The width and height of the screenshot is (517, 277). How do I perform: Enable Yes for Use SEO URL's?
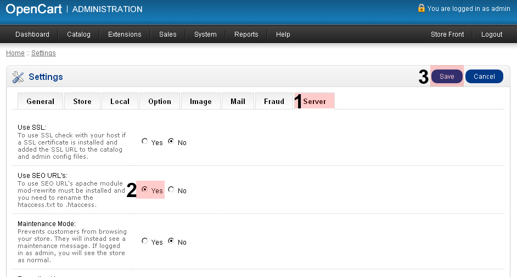click(145, 189)
